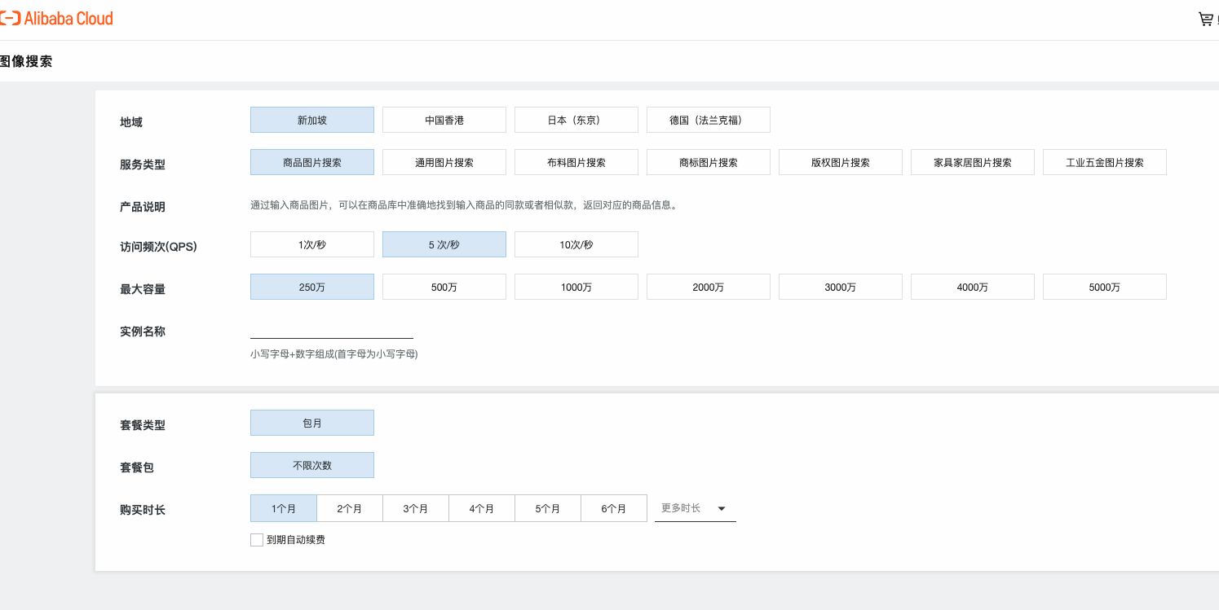
Task: Click the product description text
Action: [464, 205]
